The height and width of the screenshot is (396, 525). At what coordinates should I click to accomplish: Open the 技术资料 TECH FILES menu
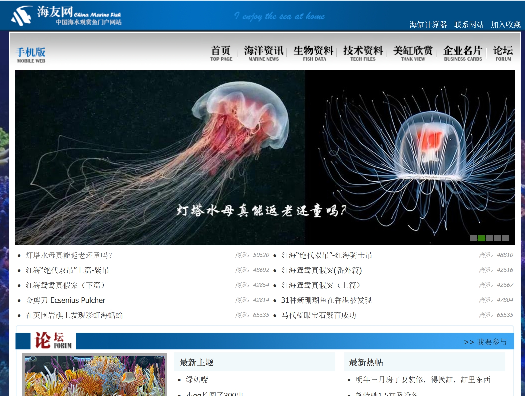click(x=363, y=53)
